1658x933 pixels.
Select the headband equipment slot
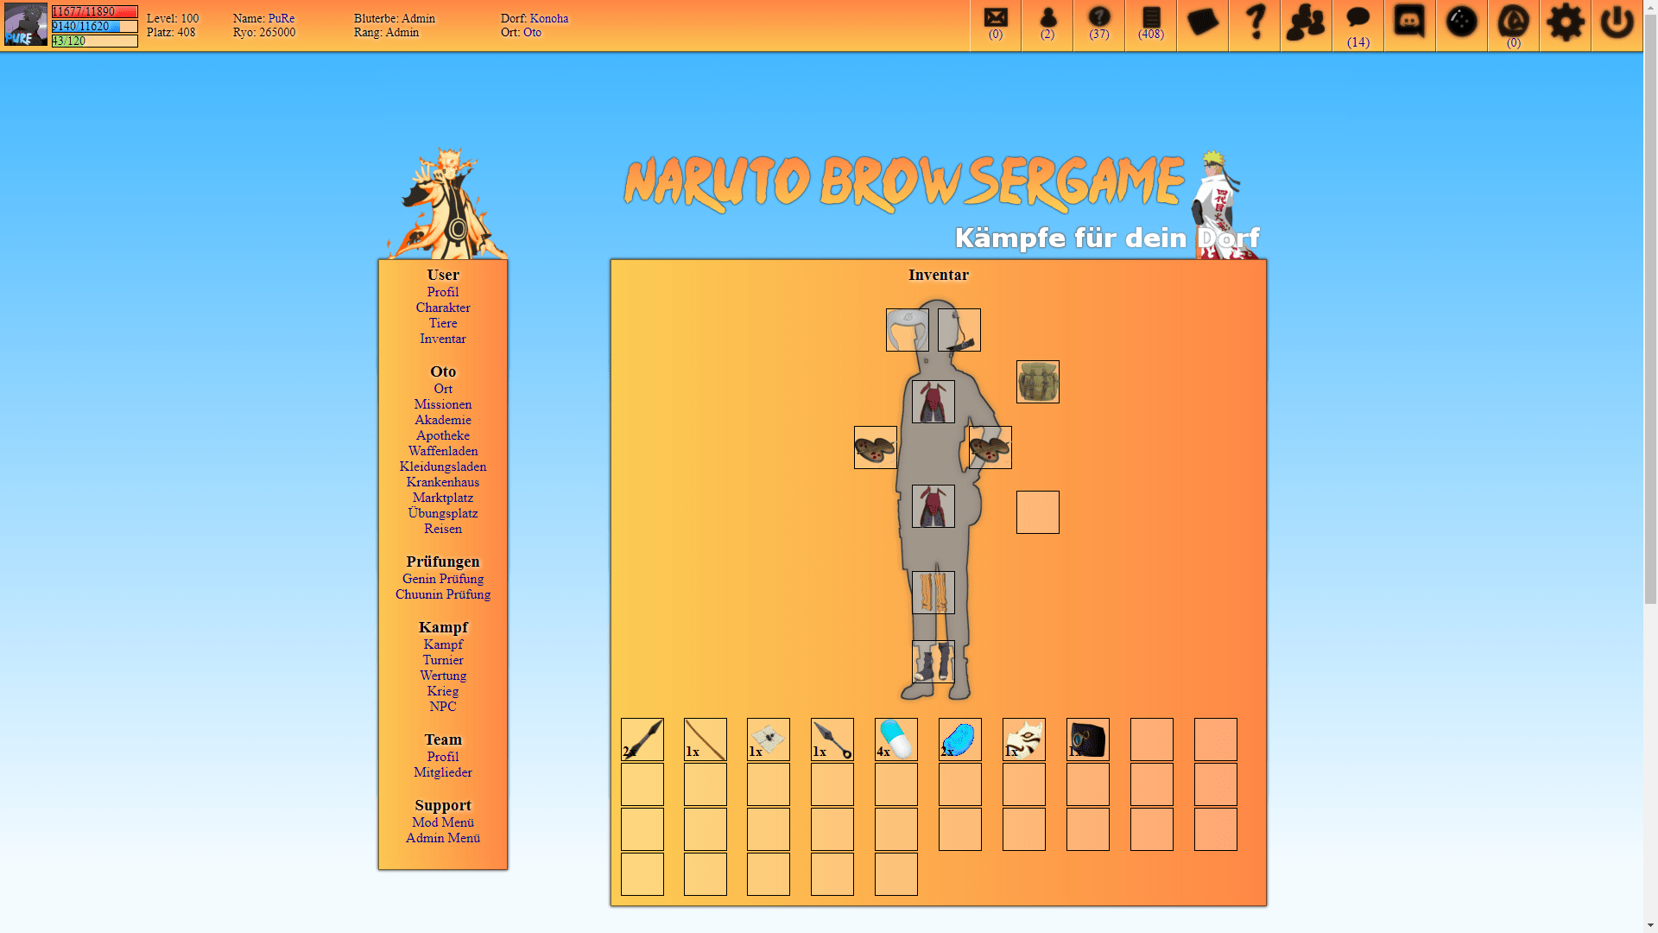[907, 330]
